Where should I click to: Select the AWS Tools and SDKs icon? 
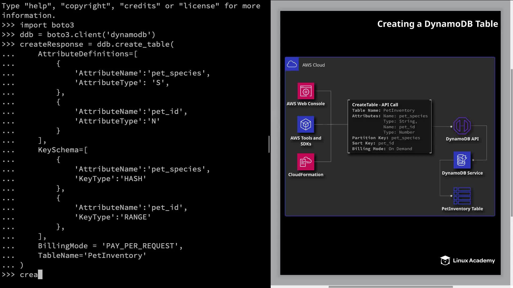[306, 125]
